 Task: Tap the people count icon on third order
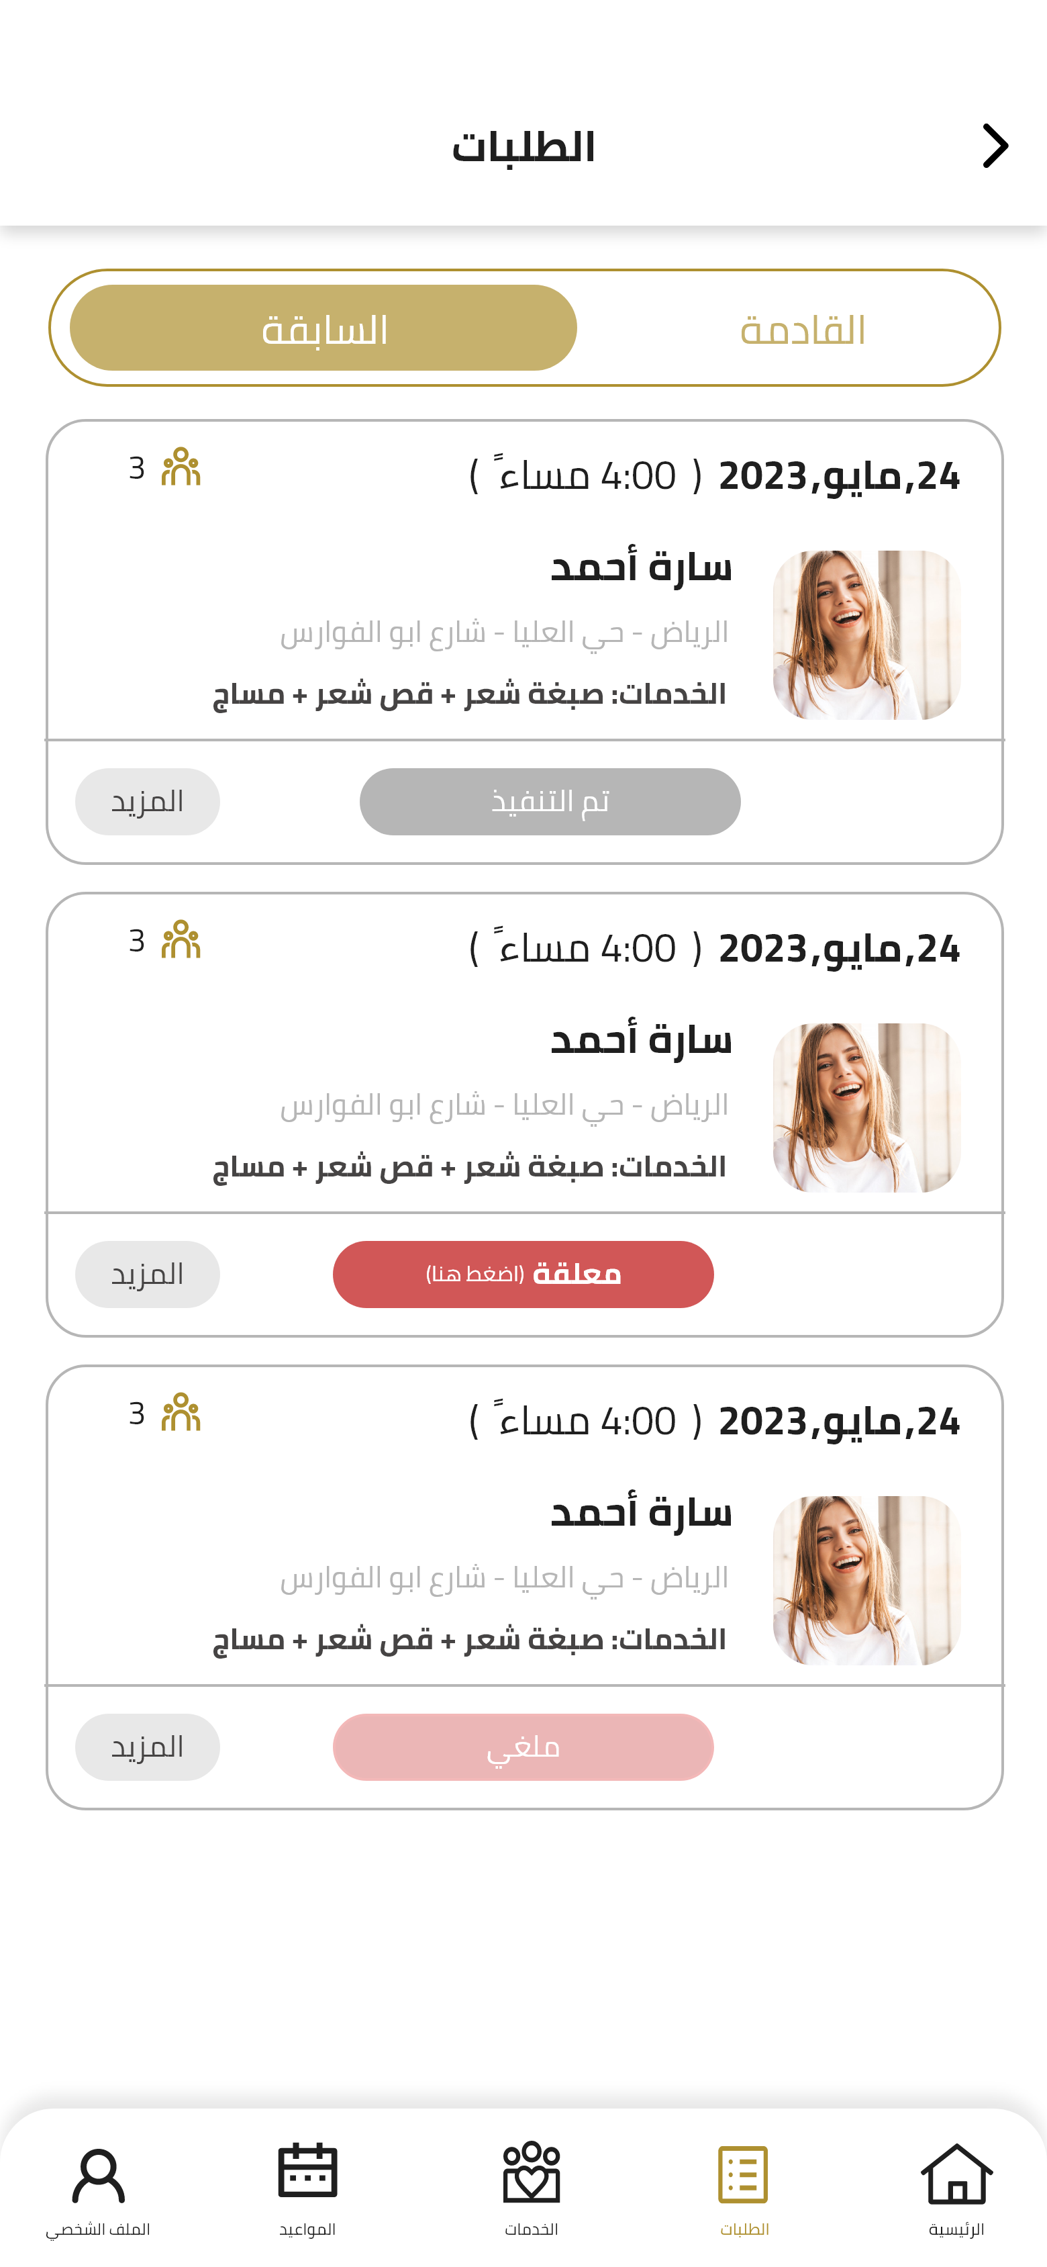click(181, 1412)
